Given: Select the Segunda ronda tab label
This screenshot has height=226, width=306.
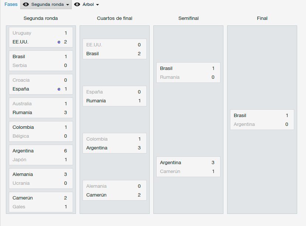Looking at the screenshot, I should [48, 4].
